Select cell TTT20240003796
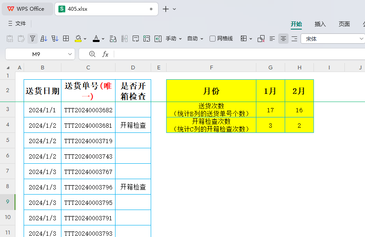The height and width of the screenshot is (237, 365). (88, 187)
